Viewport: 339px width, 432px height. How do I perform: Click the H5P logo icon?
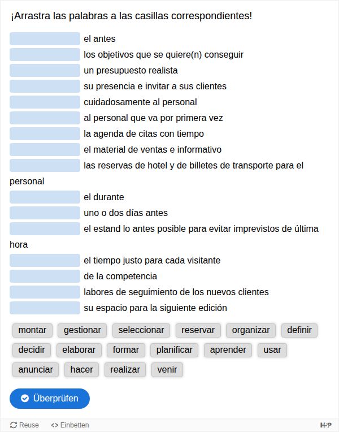[x=325, y=425]
